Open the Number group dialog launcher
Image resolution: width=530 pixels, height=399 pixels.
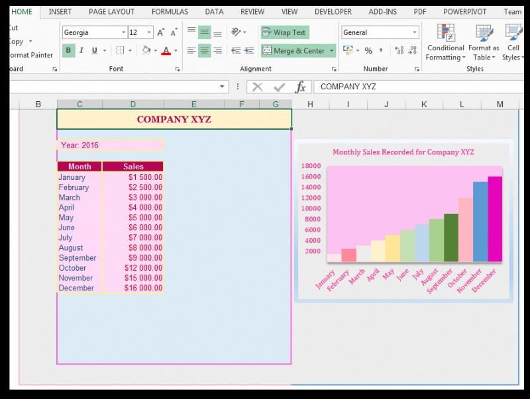417,69
